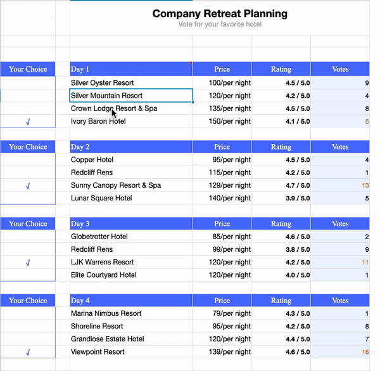Toggle the Sunny Canopy Resort choice checkmark
The height and width of the screenshot is (371, 380).
click(x=28, y=186)
